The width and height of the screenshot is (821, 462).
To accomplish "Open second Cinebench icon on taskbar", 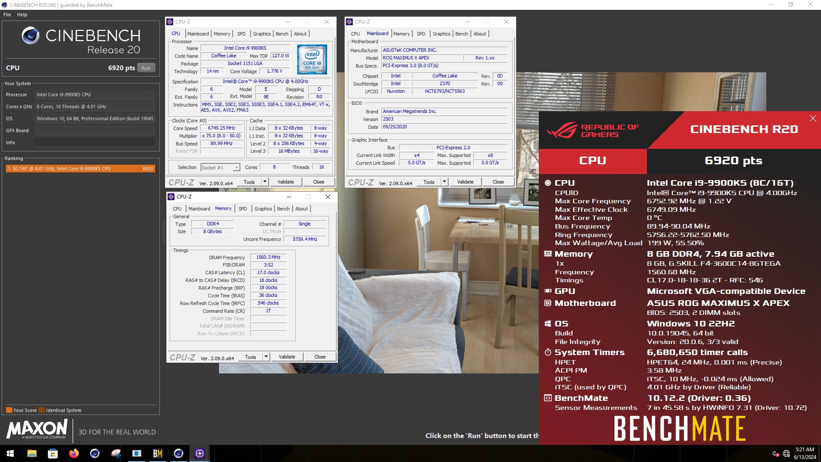I will [179, 453].
